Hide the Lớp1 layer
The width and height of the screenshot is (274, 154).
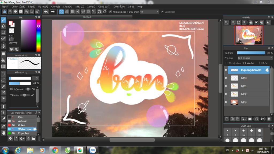coord(226,86)
